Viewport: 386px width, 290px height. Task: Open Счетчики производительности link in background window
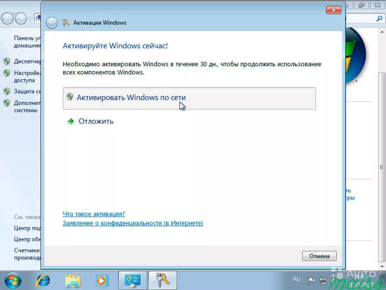pos(27,254)
